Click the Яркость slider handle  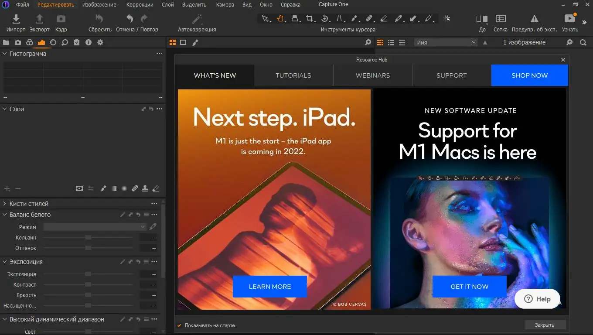(x=88, y=295)
